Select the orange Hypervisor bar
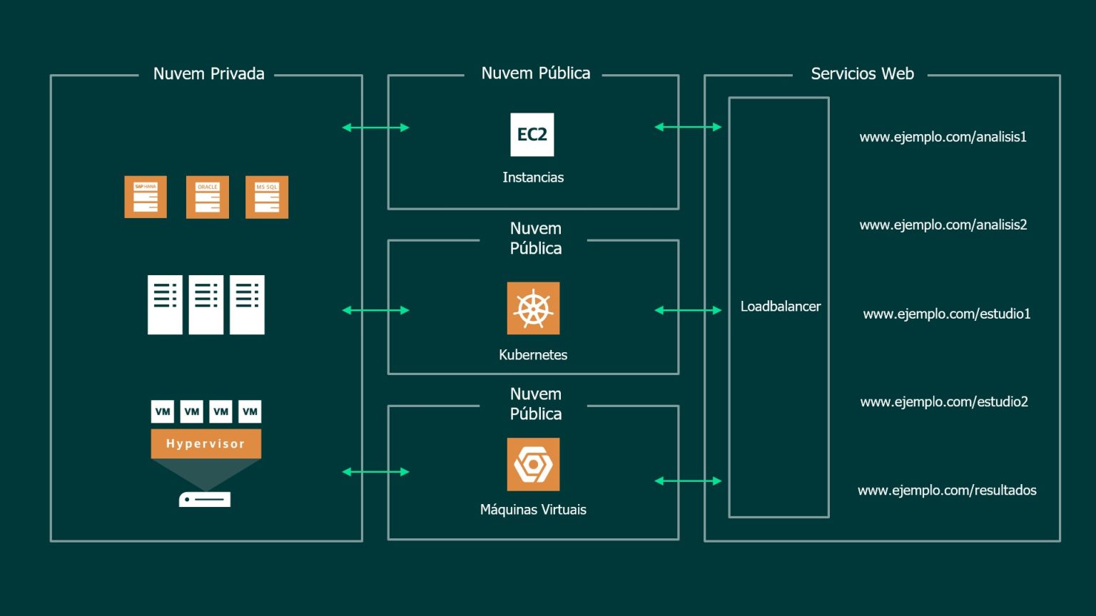This screenshot has height=616, width=1096. (x=206, y=443)
